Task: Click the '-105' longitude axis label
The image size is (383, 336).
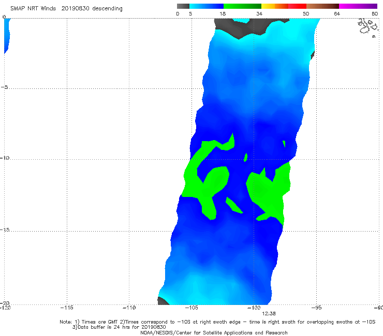Action: click(192, 308)
